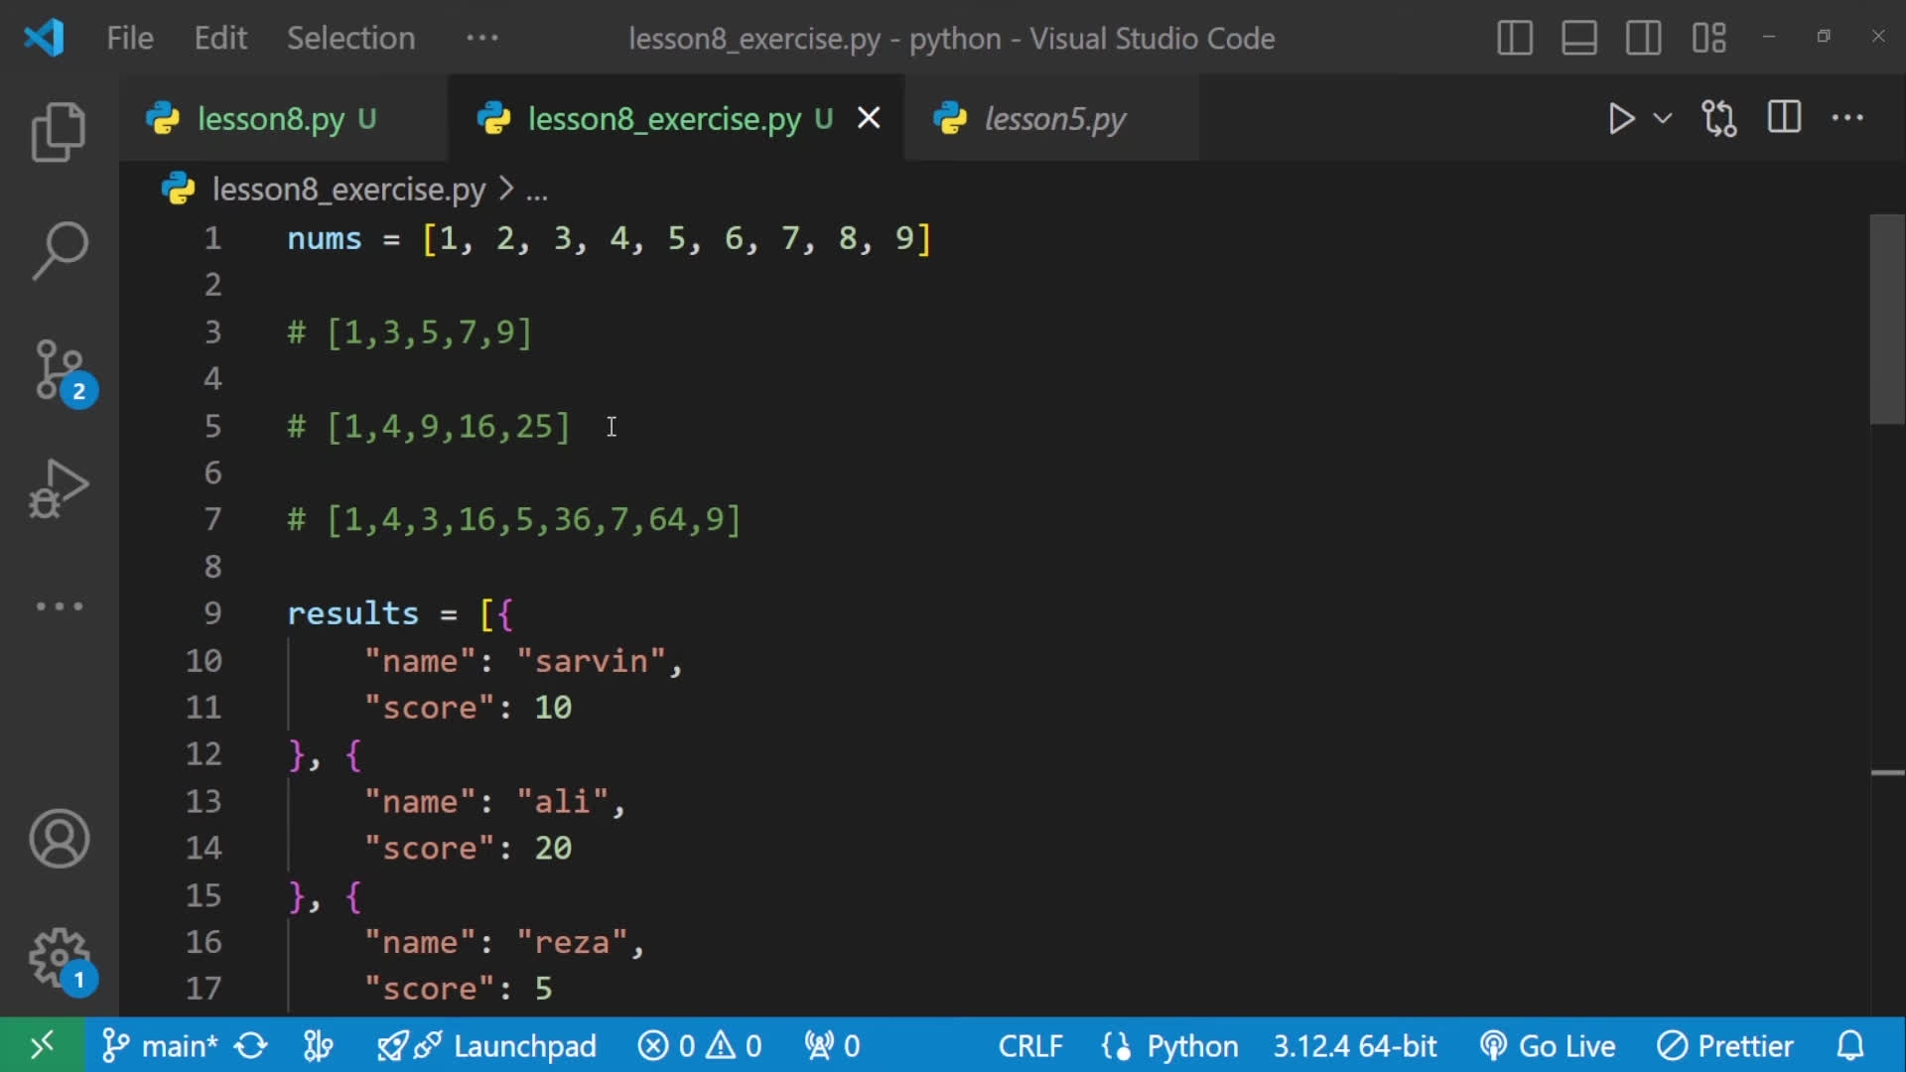Click the results variable on line 9
The height and width of the screenshot is (1072, 1906).
[352, 613]
